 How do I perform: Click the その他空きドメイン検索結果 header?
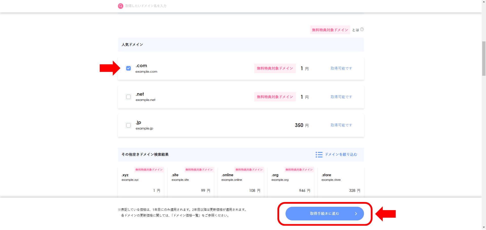145,155
